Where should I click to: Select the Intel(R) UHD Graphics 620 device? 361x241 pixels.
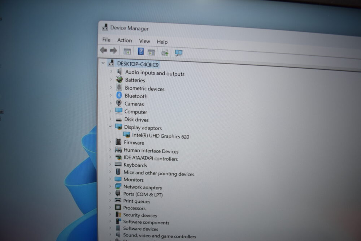[x=161, y=136]
